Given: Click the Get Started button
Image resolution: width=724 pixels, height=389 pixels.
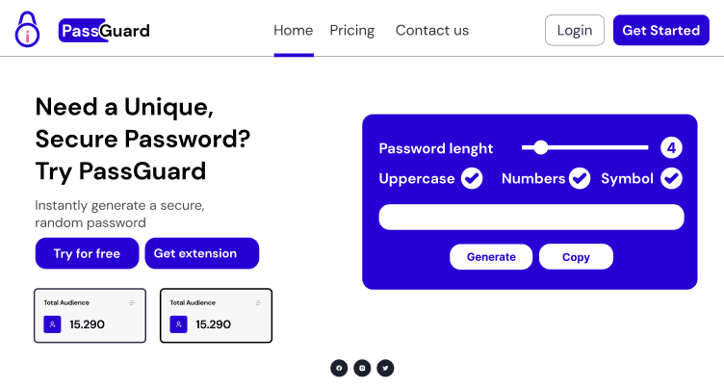Looking at the screenshot, I should (660, 30).
